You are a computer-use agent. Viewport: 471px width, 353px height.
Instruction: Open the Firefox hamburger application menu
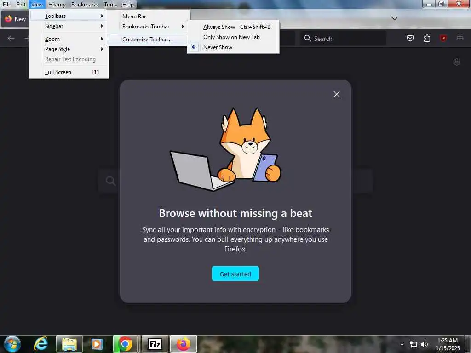point(460,38)
